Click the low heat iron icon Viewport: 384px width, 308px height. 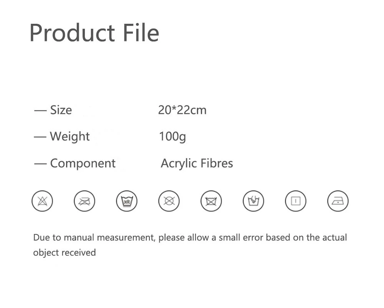point(338,201)
